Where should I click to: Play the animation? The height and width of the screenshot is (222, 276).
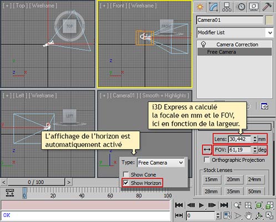pos(201,205)
